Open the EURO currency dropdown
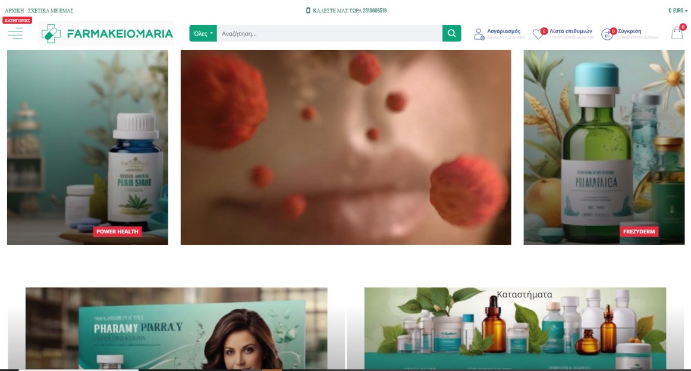The width and height of the screenshot is (691, 371). 677,11
